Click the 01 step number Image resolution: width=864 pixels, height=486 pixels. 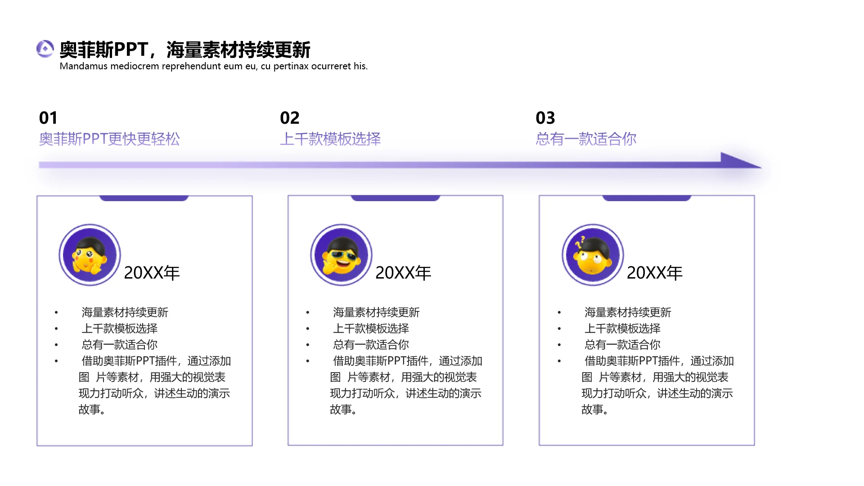48,118
